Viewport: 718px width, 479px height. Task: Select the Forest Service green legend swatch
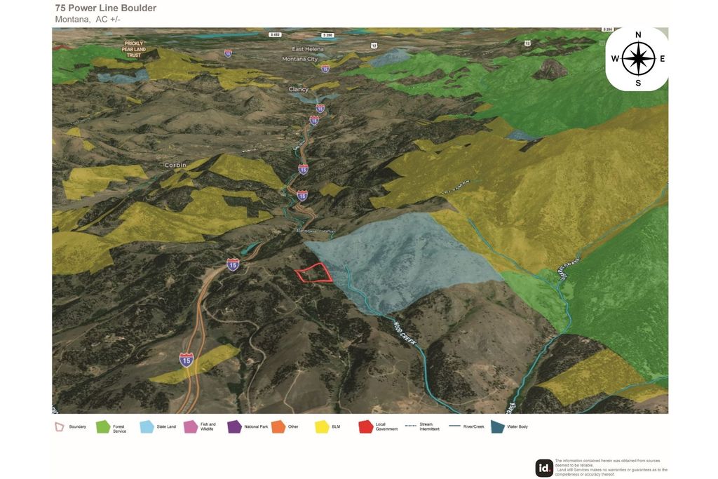coord(103,427)
